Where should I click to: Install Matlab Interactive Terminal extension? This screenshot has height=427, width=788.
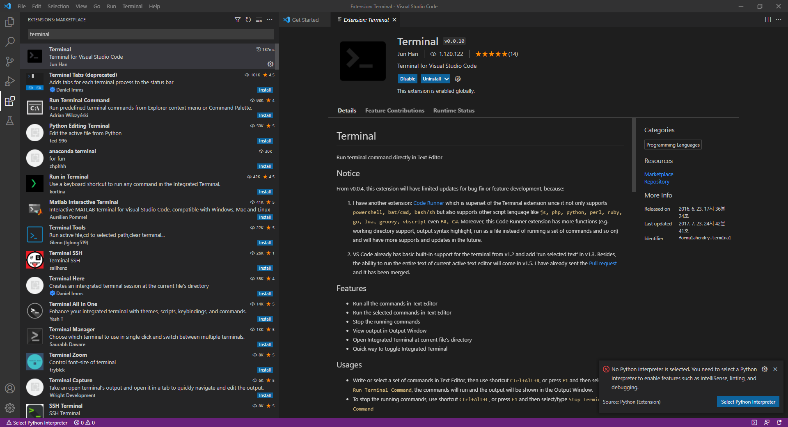(x=265, y=217)
